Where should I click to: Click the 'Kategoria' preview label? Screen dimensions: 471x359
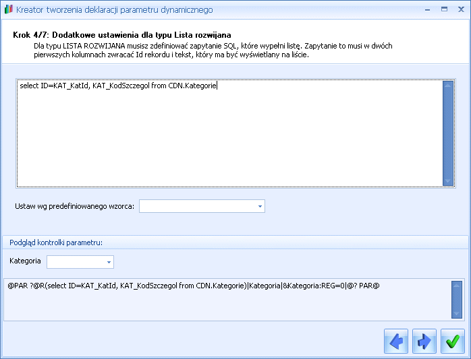[25, 261]
